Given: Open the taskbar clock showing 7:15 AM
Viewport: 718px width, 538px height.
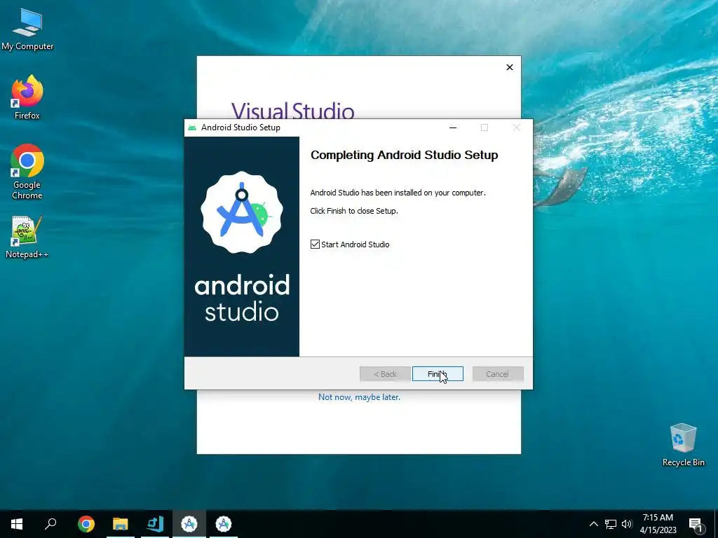Looking at the screenshot, I should (x=658, y=524).
